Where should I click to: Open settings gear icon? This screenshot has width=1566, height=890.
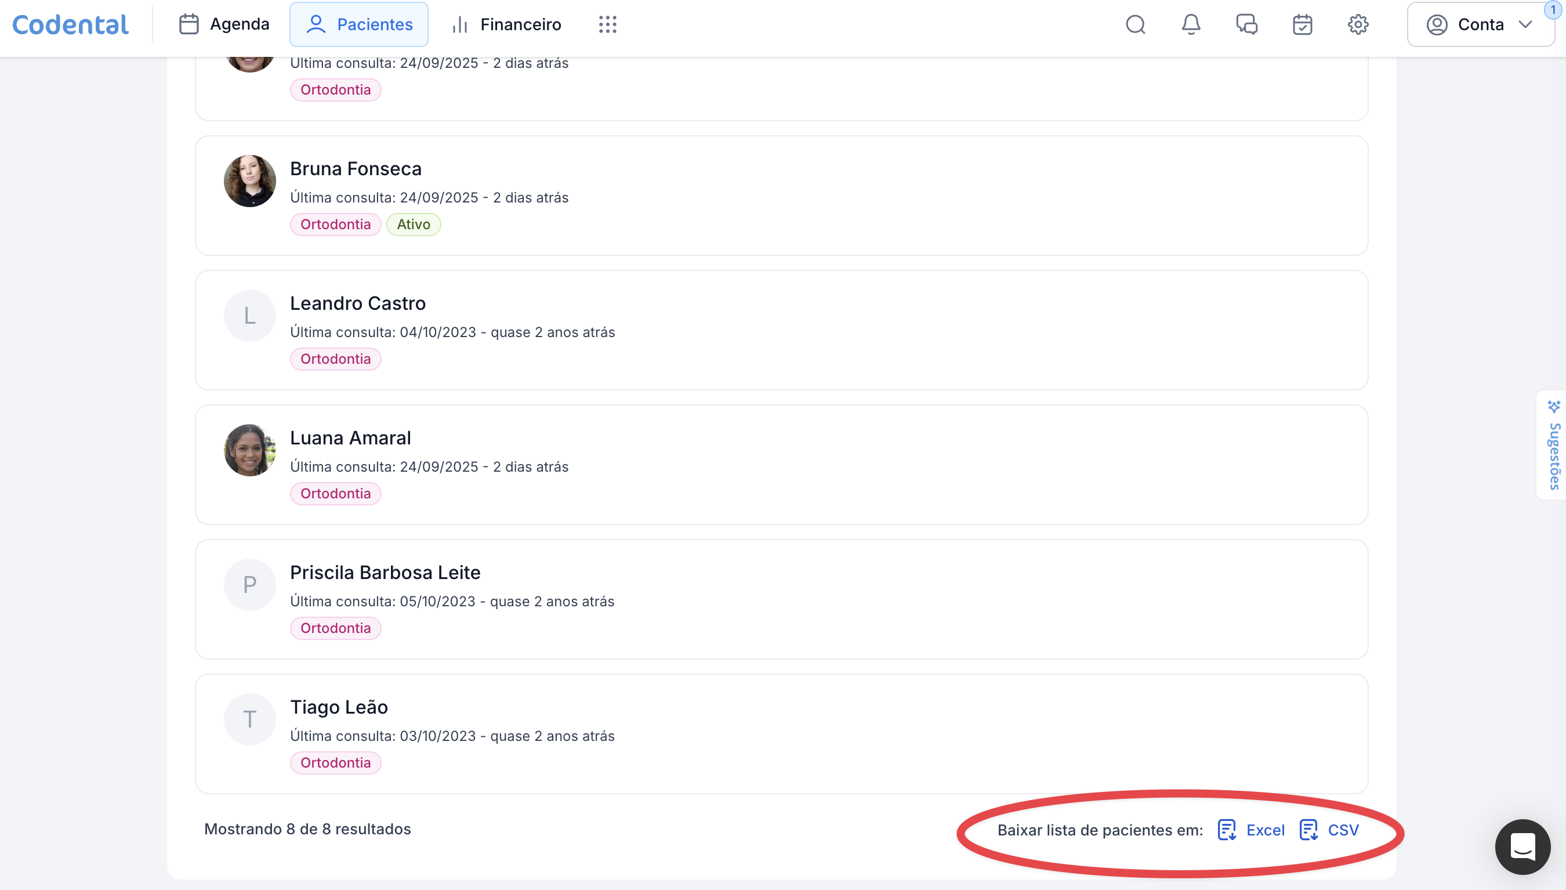point(1358,24)
